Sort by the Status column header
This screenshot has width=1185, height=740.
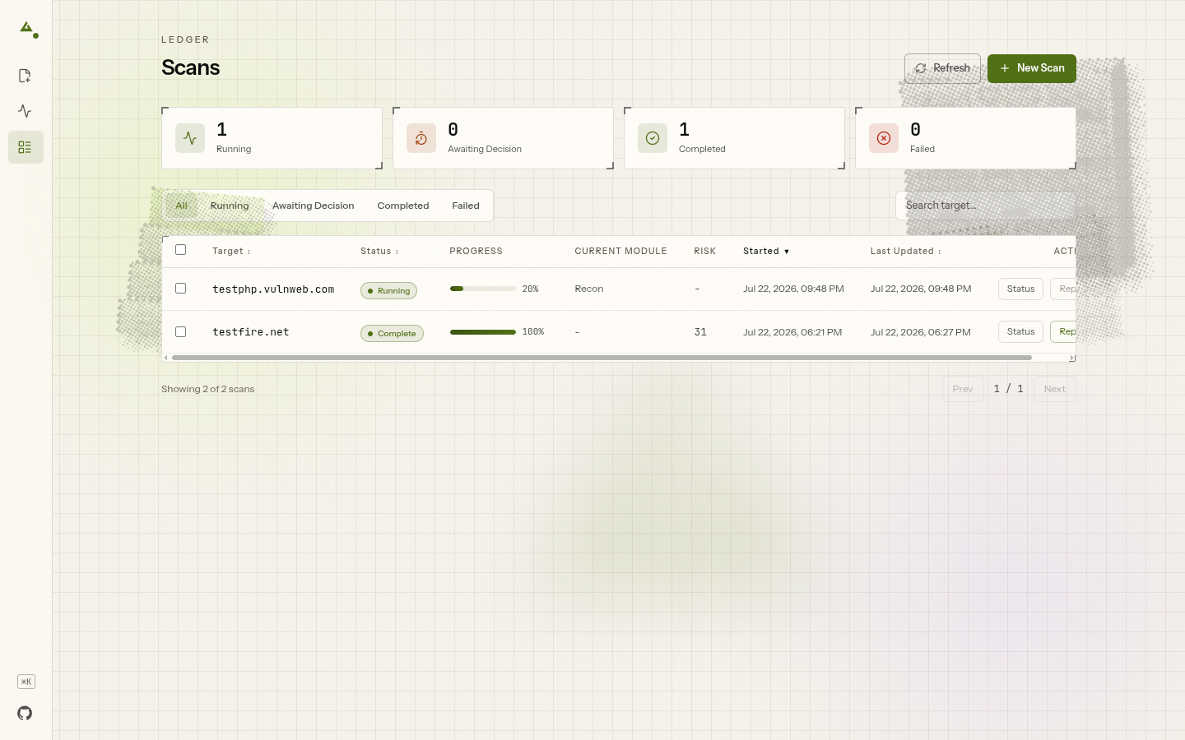click(379, 252)
